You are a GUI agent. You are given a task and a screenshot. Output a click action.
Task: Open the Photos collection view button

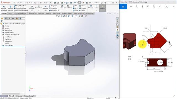[x=123, y=7]
